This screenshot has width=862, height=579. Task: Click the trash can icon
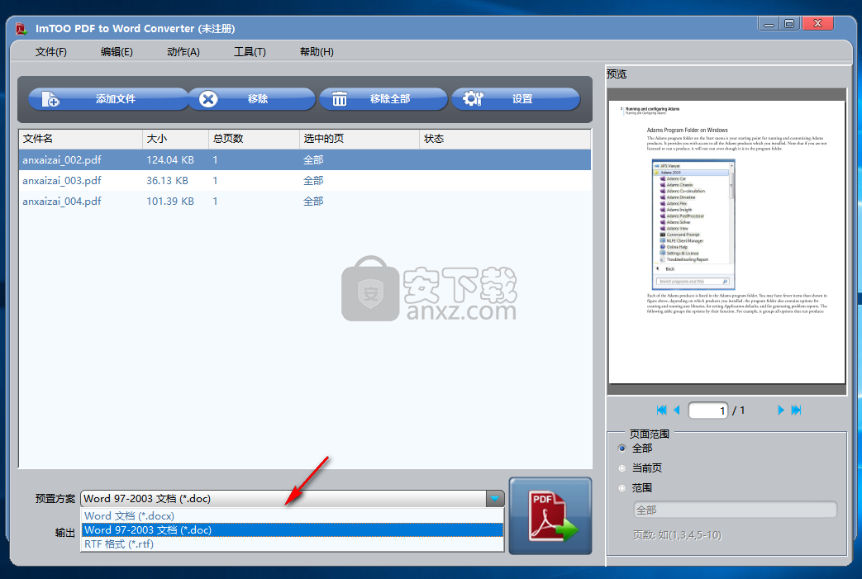(x=340, y=99)
